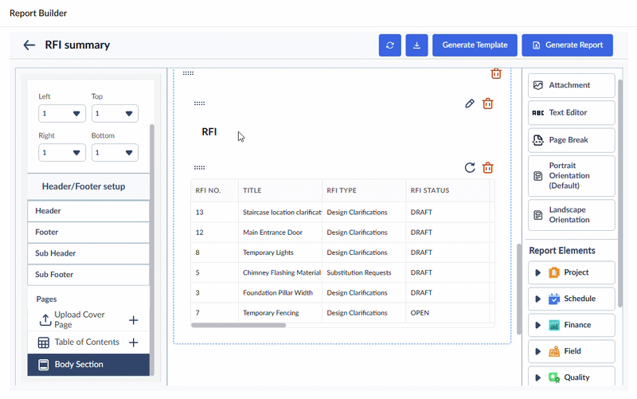Select Sub Header option
The width and height of the screenshot is (637, 399).
coord(88,253)
